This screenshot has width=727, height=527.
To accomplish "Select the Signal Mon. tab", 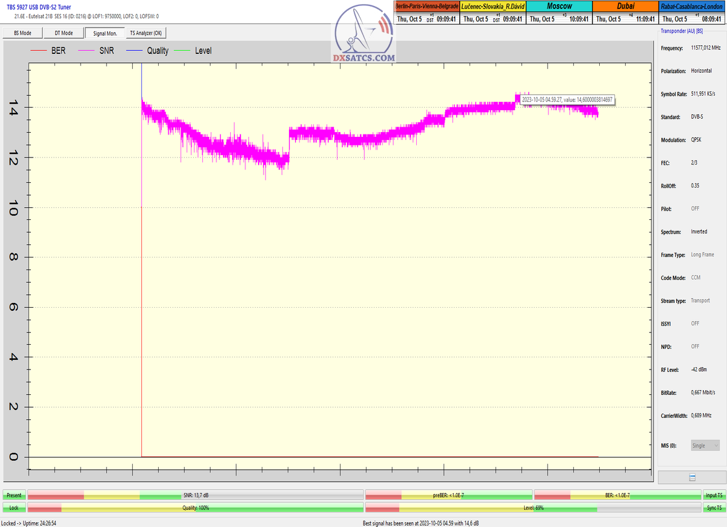I will click(x=105, y=33).
